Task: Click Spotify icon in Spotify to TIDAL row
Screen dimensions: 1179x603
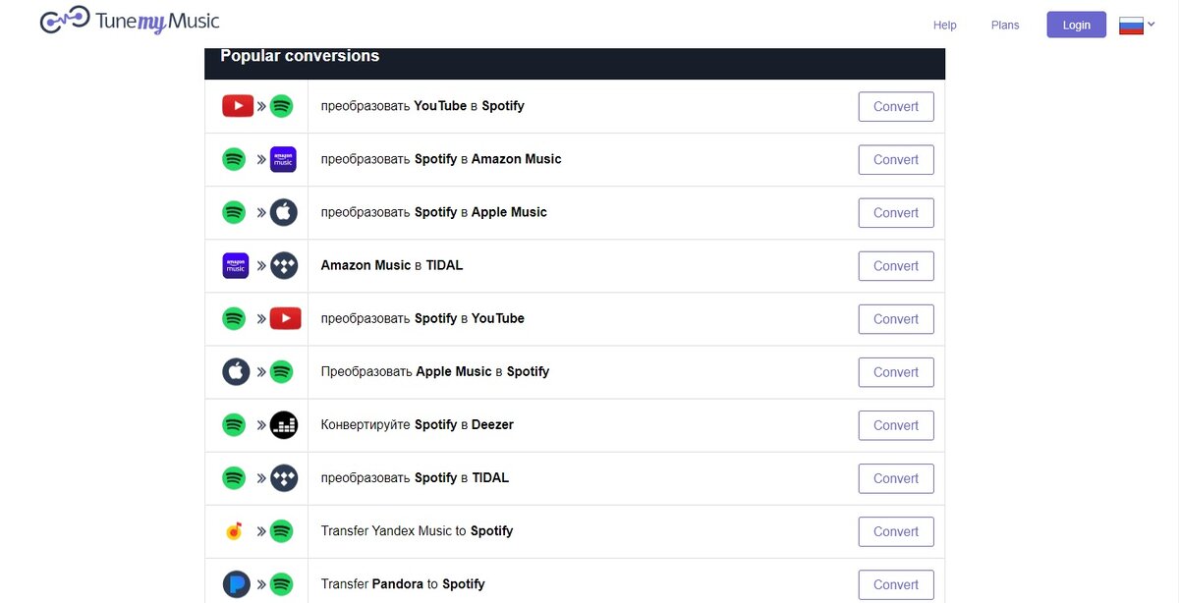Action: (x=234, y=477)
